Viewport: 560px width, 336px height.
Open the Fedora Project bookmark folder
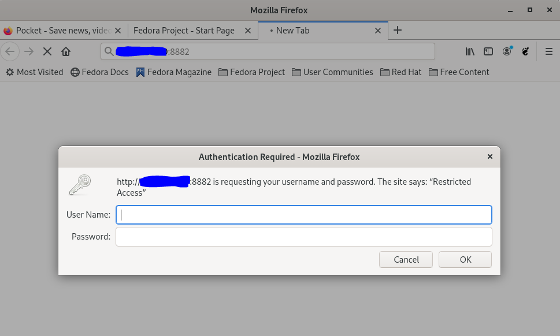pos(252,72)
